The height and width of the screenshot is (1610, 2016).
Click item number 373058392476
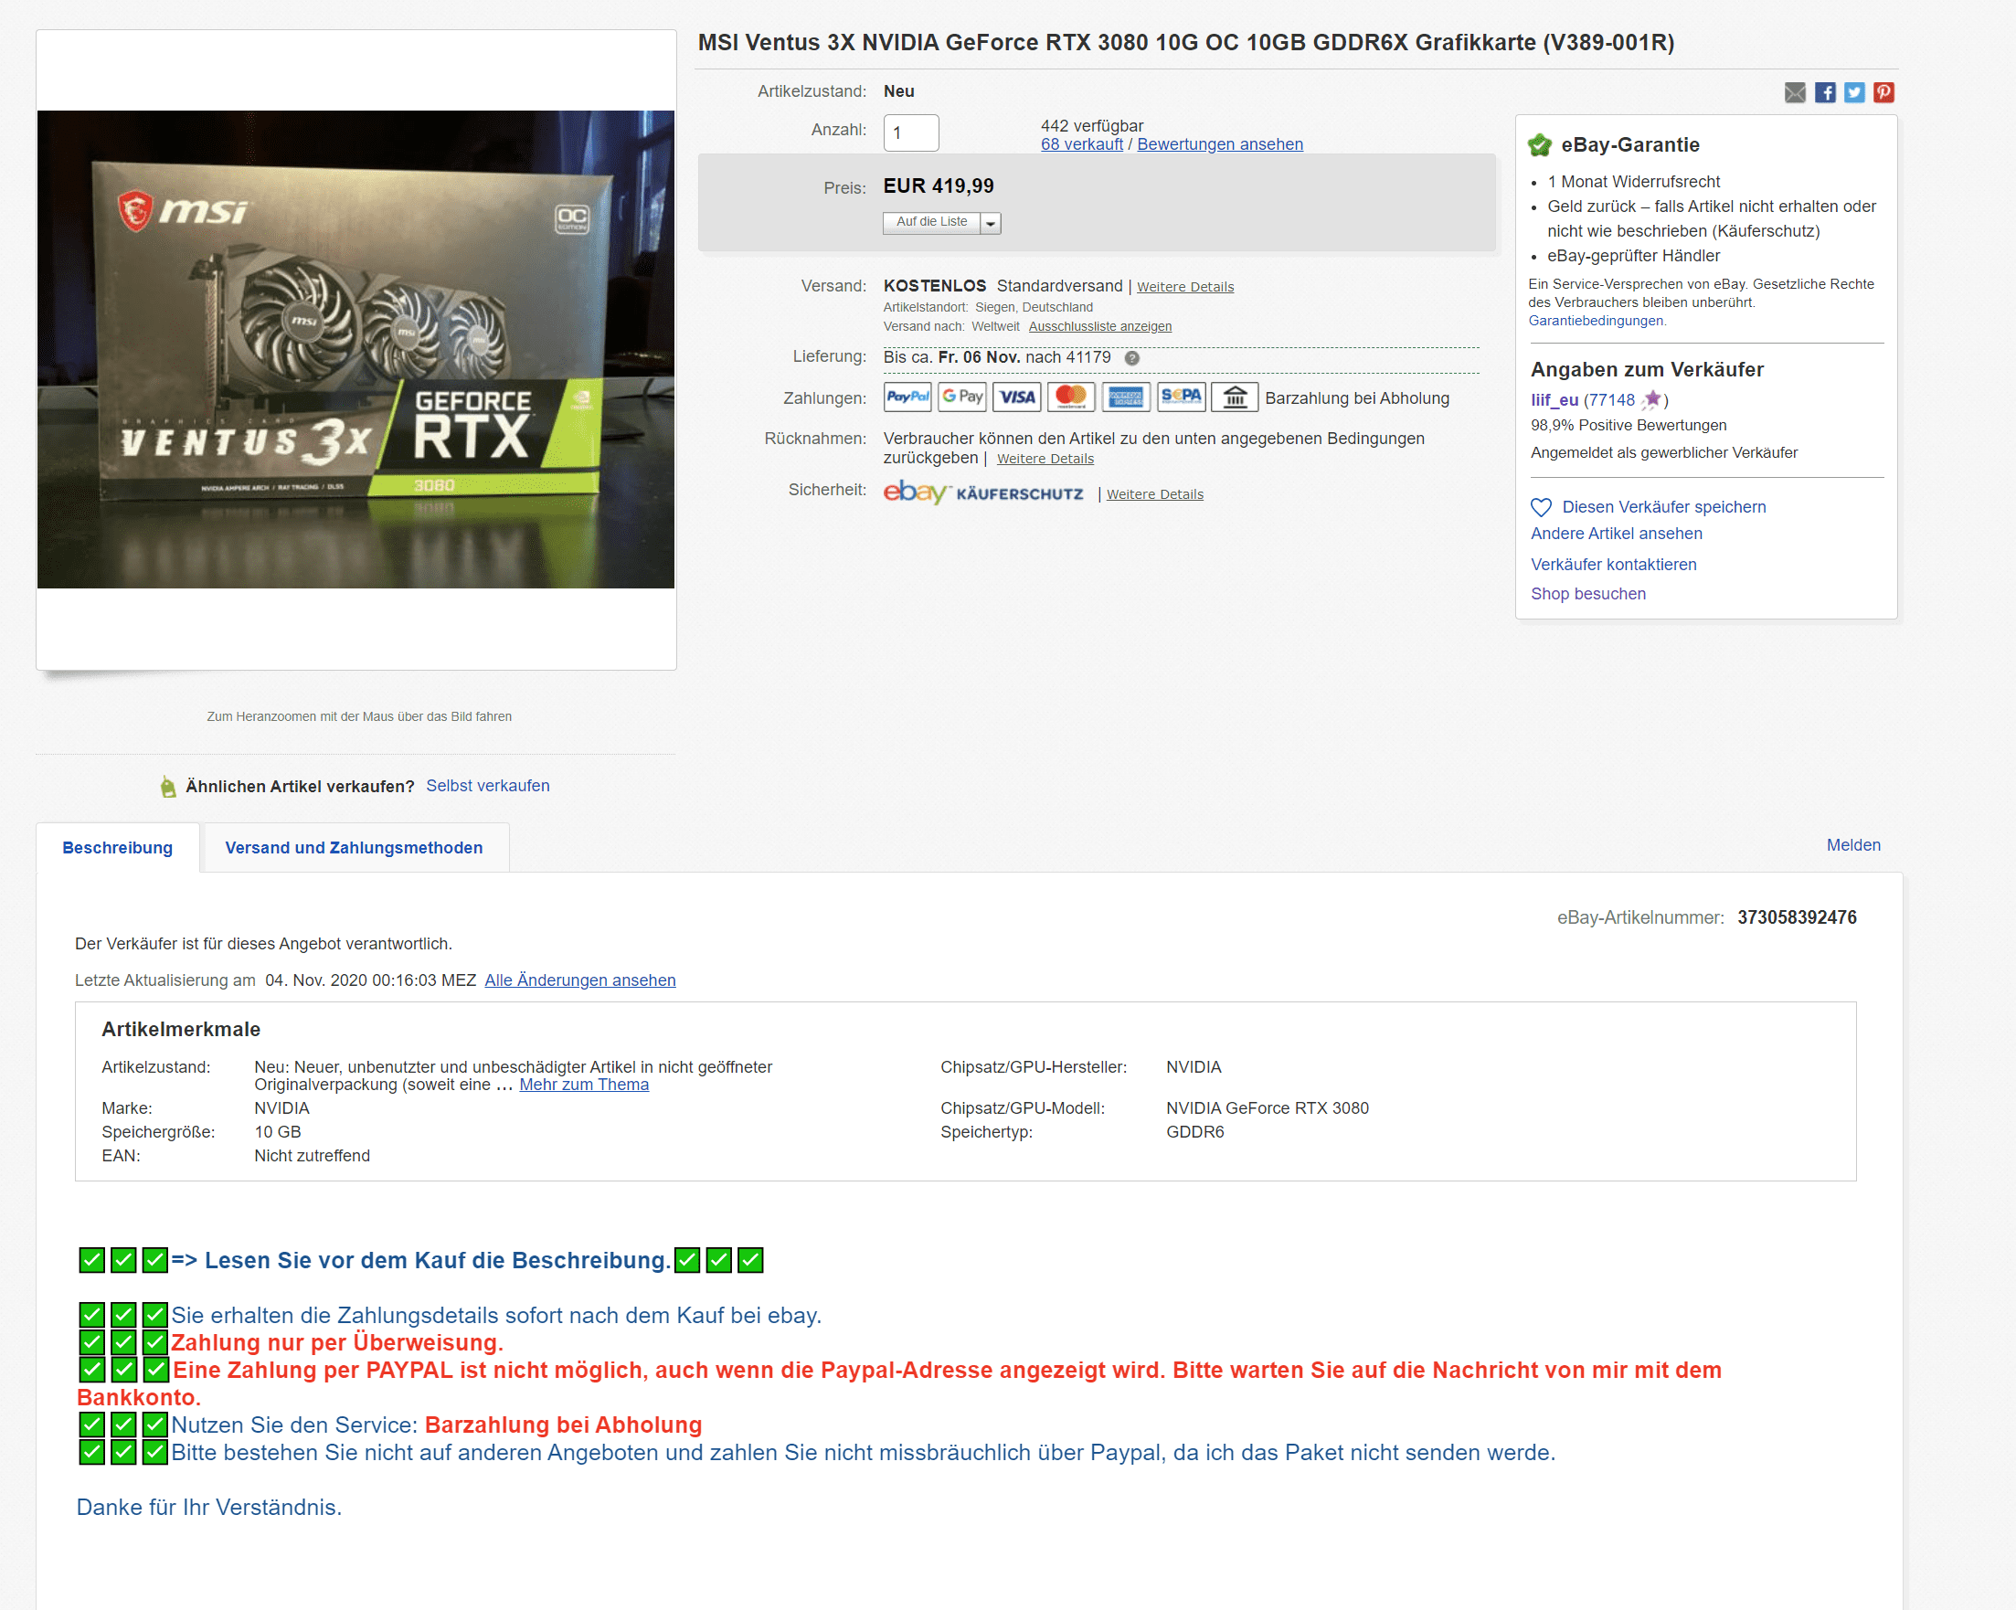click(x=1797, y=917)
